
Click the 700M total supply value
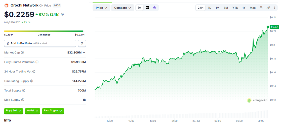pos(82,90)
